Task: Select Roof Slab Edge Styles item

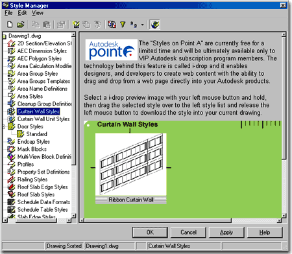Action: pos(43,187)
